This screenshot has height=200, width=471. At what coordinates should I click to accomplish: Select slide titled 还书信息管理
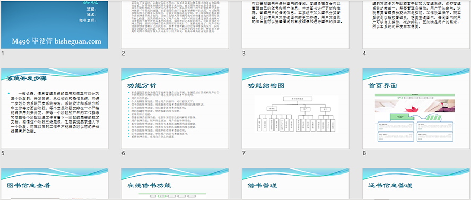[x=416, y=184]
